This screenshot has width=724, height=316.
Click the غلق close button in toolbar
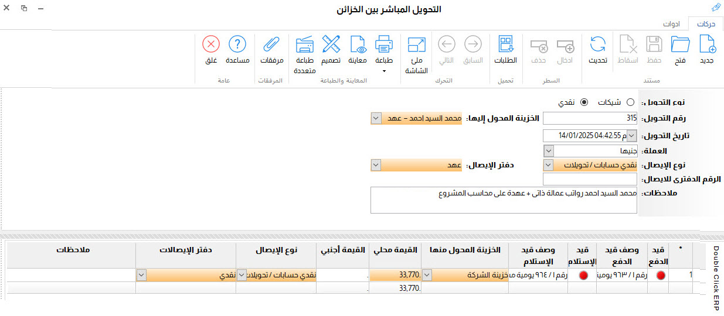(x=211, y=49)
